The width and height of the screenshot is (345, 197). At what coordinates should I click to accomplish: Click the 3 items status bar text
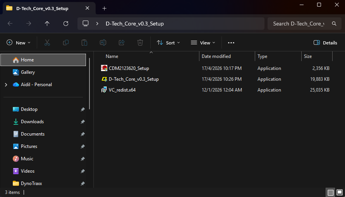coord(12,192)
